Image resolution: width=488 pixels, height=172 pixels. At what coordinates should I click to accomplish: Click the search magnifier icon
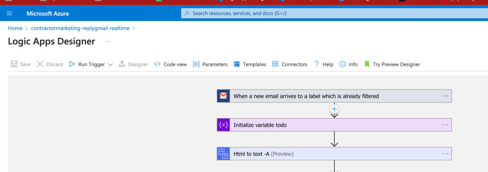click(x=187, y=13)
